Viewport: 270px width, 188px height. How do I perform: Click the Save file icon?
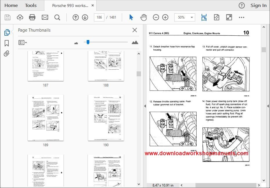click(x=8, y=17)
